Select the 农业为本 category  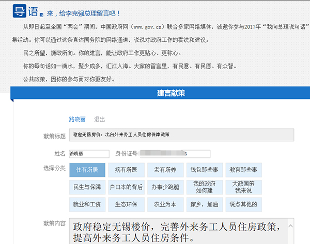click(x=165, y=204)
